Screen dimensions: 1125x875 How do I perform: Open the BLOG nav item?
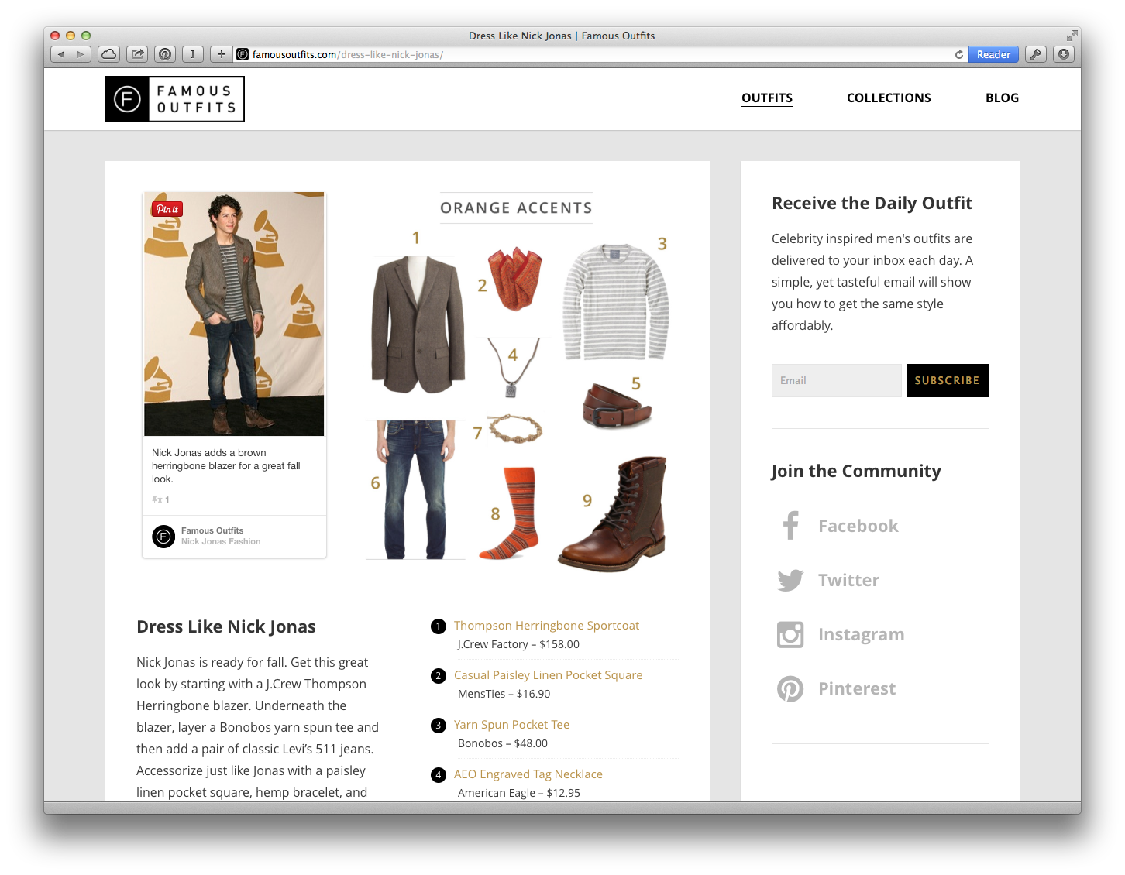[1002, 98]
